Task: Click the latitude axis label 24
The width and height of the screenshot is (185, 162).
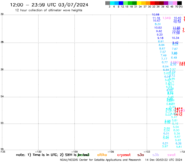Action: tap(2, 96)
